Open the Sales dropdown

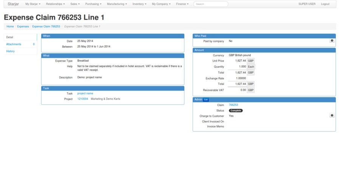click(x=75, y=4)
